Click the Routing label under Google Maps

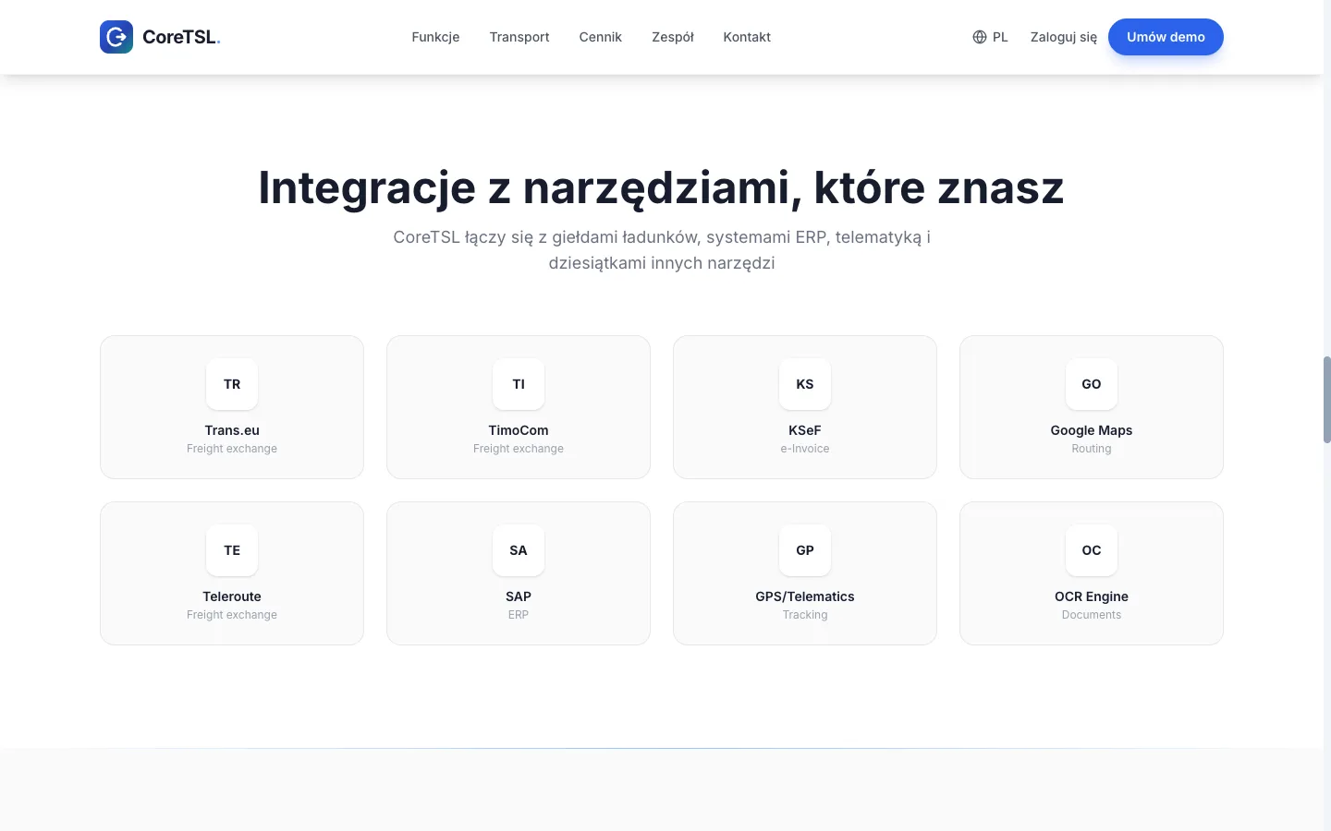tap(1092, 449)
